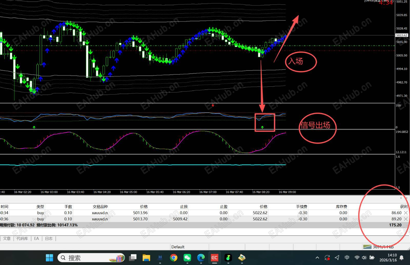Close the 5013.70 buy order
Viewport: 410px width, 265px height.
pyautogui.click(x=406, y=219)
